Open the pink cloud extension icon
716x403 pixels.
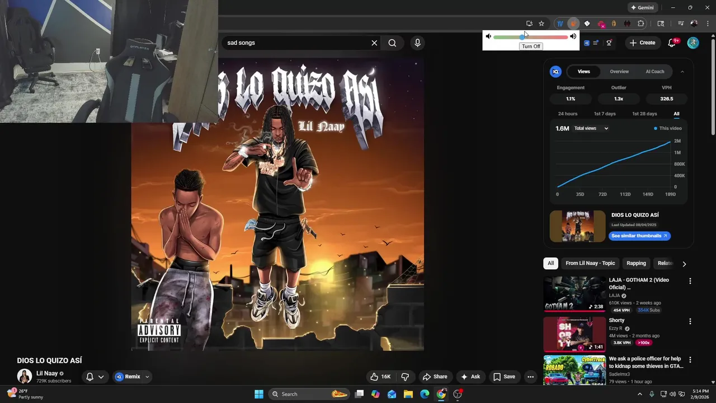point(601,24)
